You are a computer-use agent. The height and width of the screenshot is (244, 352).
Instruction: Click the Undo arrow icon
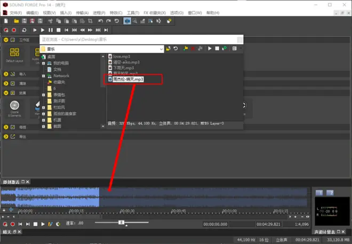(x=100, y=21)
